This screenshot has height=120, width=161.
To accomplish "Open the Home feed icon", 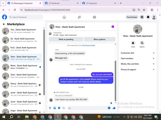I will click(x=64, y=17).
